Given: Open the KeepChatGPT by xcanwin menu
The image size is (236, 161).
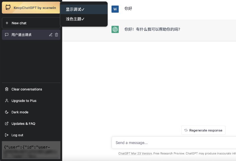Looking at the screenshot, I should click(35, 8).
